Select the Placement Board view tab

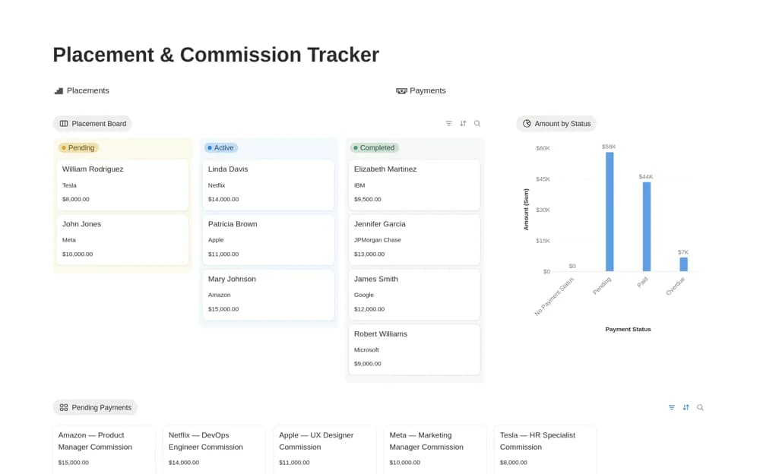point(93,124)
